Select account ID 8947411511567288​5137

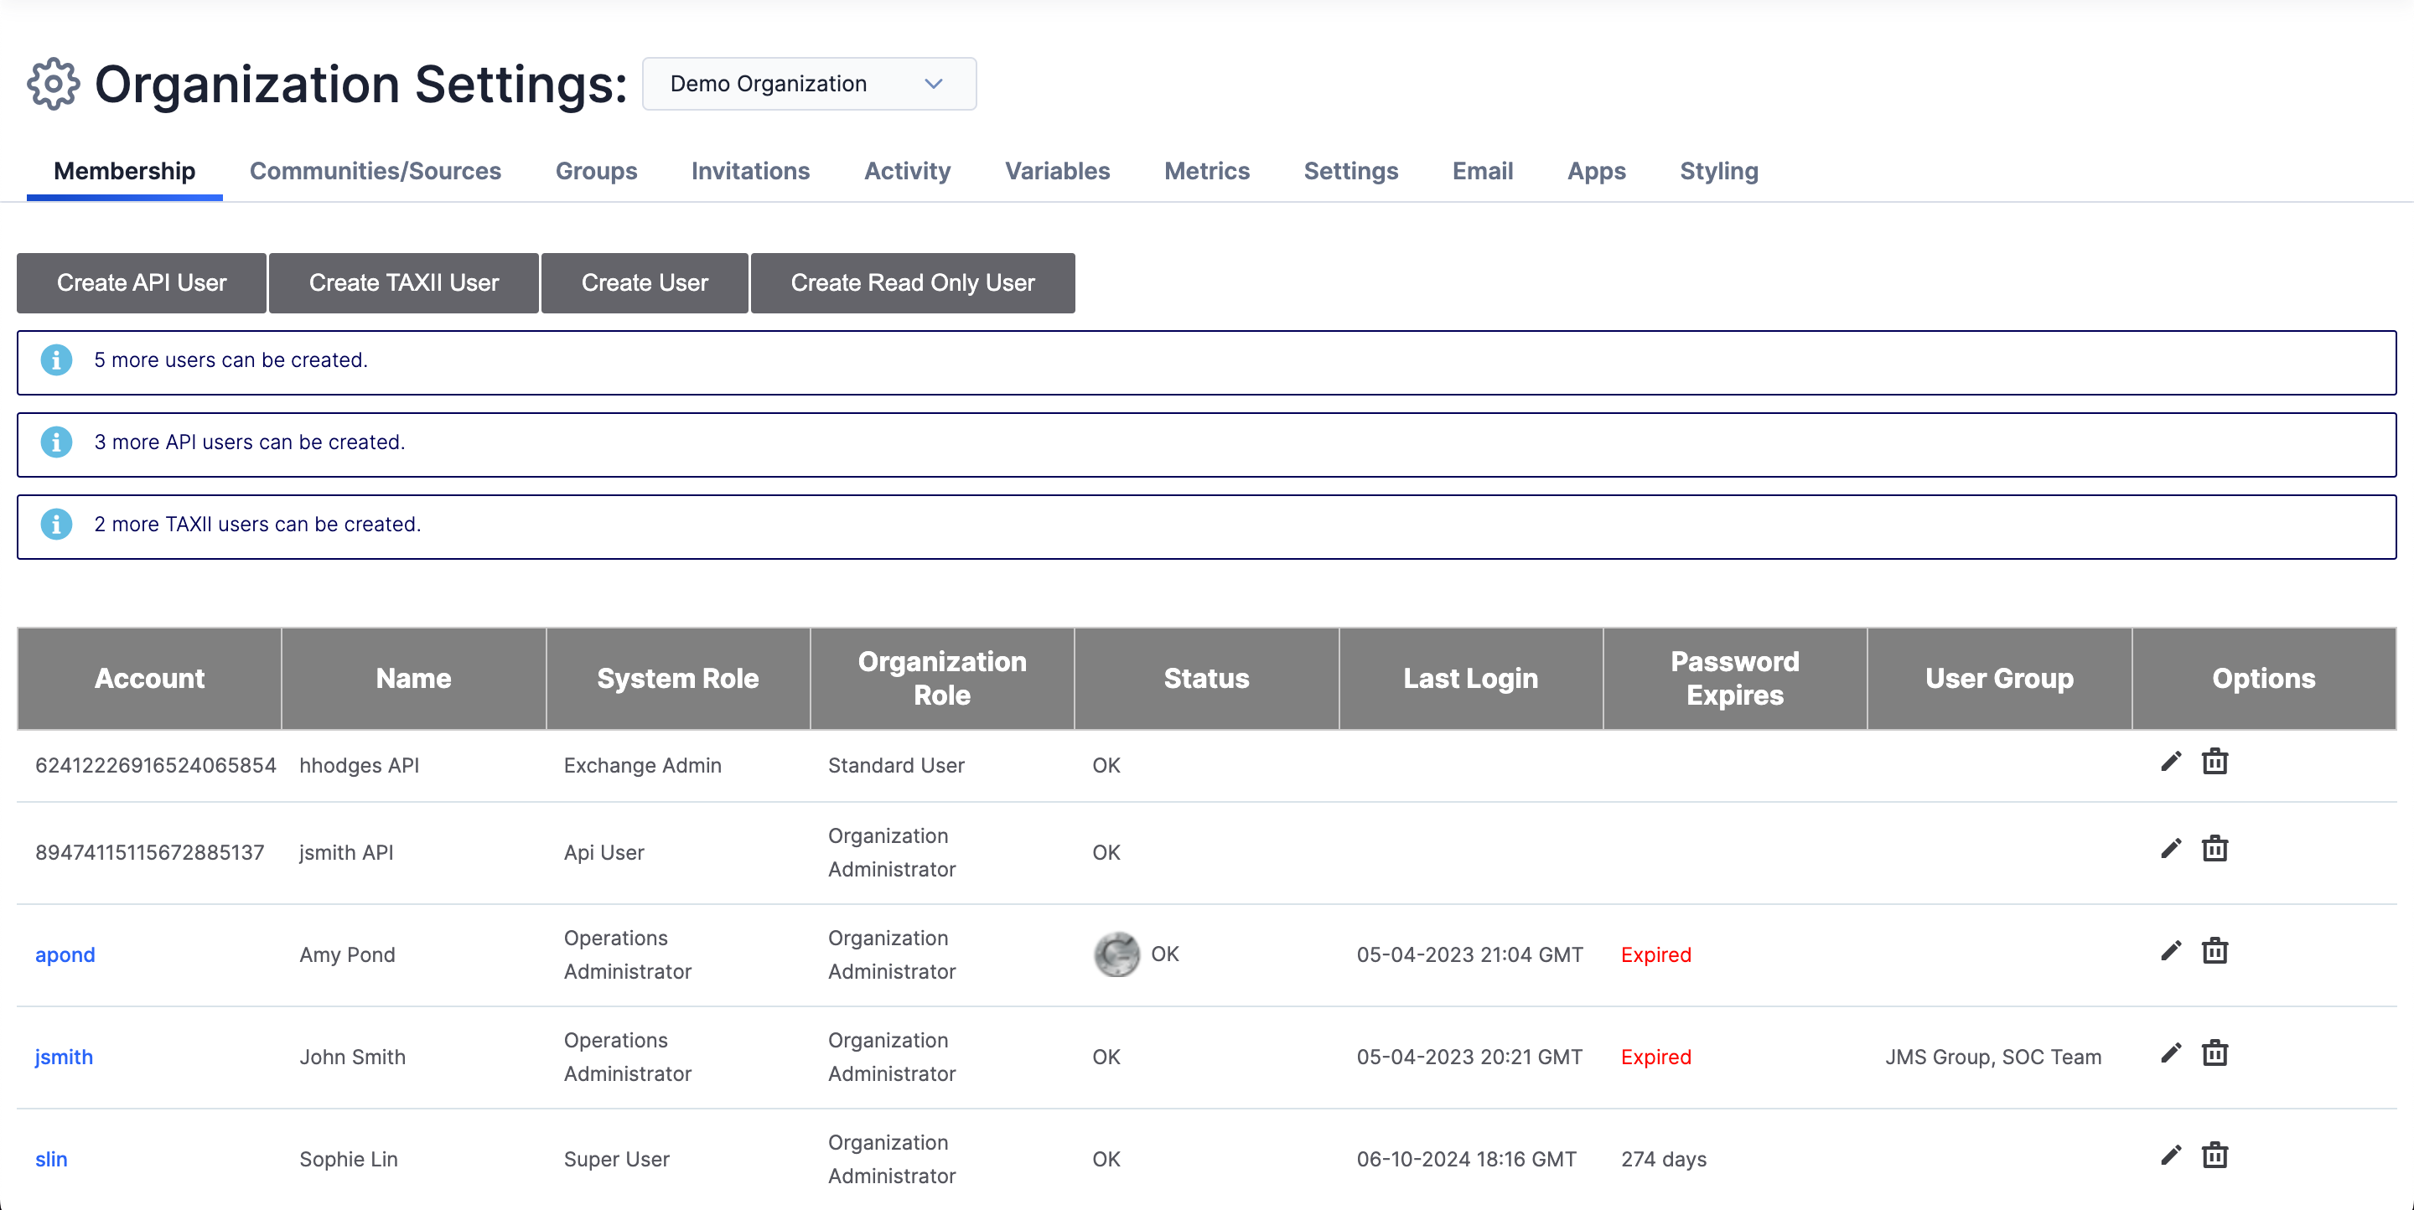tap(150, 852)
